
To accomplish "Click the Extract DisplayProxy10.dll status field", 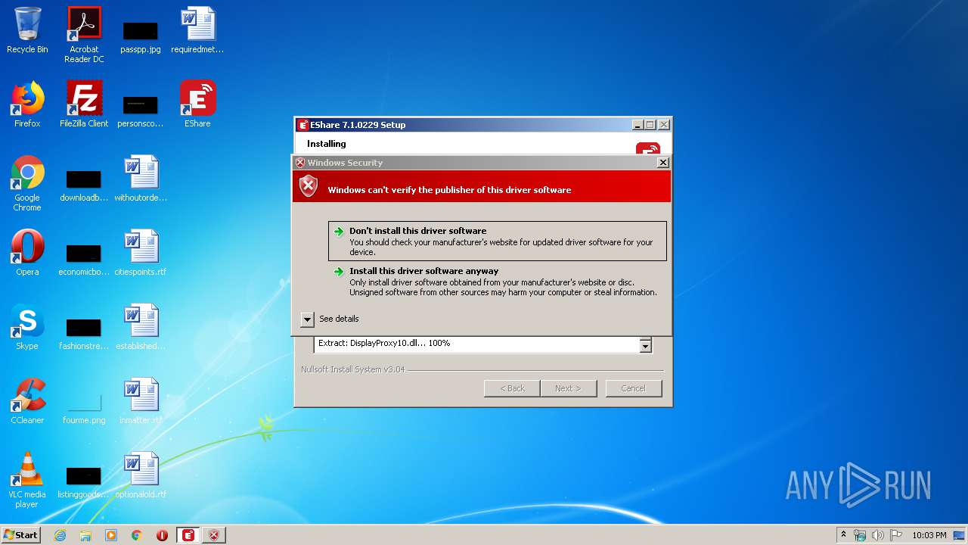I will pos(477,344).
